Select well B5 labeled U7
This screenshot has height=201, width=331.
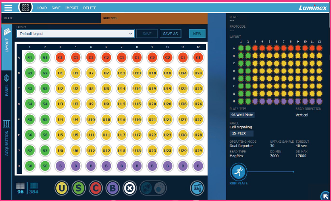(91, 73)
